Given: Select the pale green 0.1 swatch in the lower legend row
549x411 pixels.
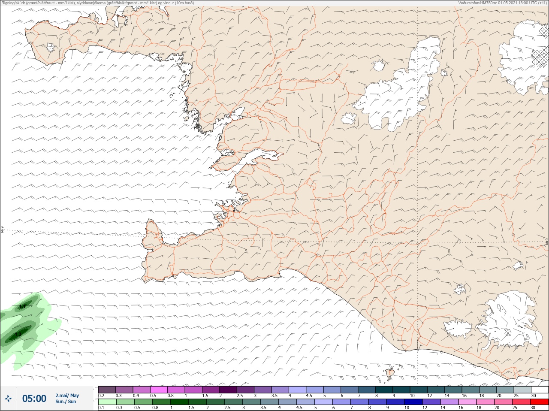Looking at the screenshot, I should (107, 402).
